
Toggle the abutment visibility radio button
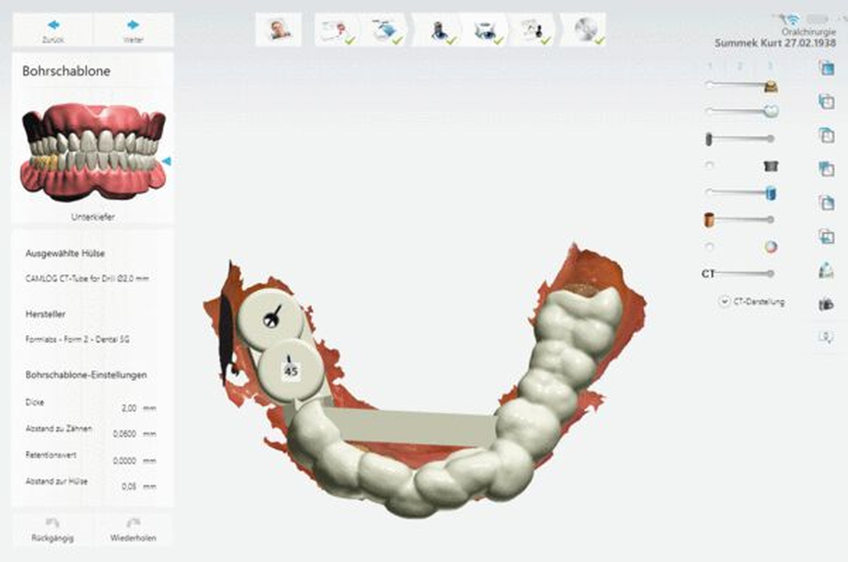709,165
